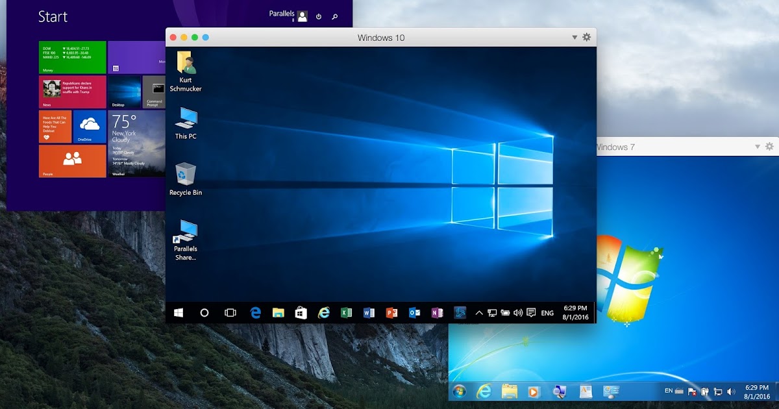
Task: Open power plug icon in Windows 7 tray
Action: pyautogui.click(x=705, y=391)
